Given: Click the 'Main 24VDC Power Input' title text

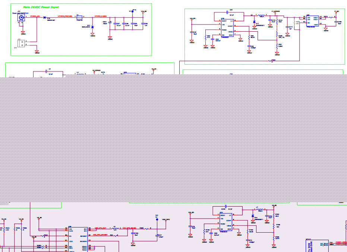Looking at the screenshot, I should pos(41,7).
